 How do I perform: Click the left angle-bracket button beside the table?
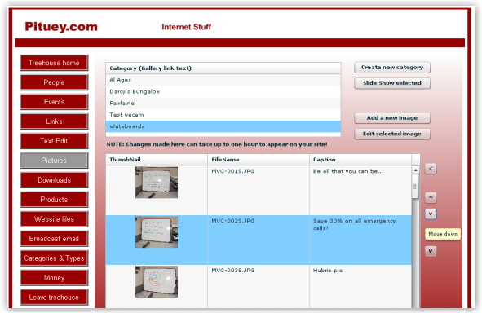click(431, 169)
